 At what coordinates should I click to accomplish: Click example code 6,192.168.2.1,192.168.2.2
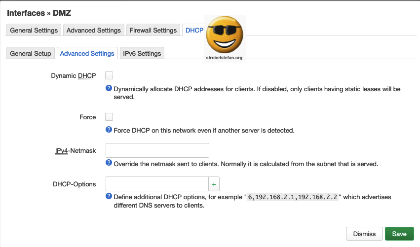pyautogui.click(x=293, y=197)
